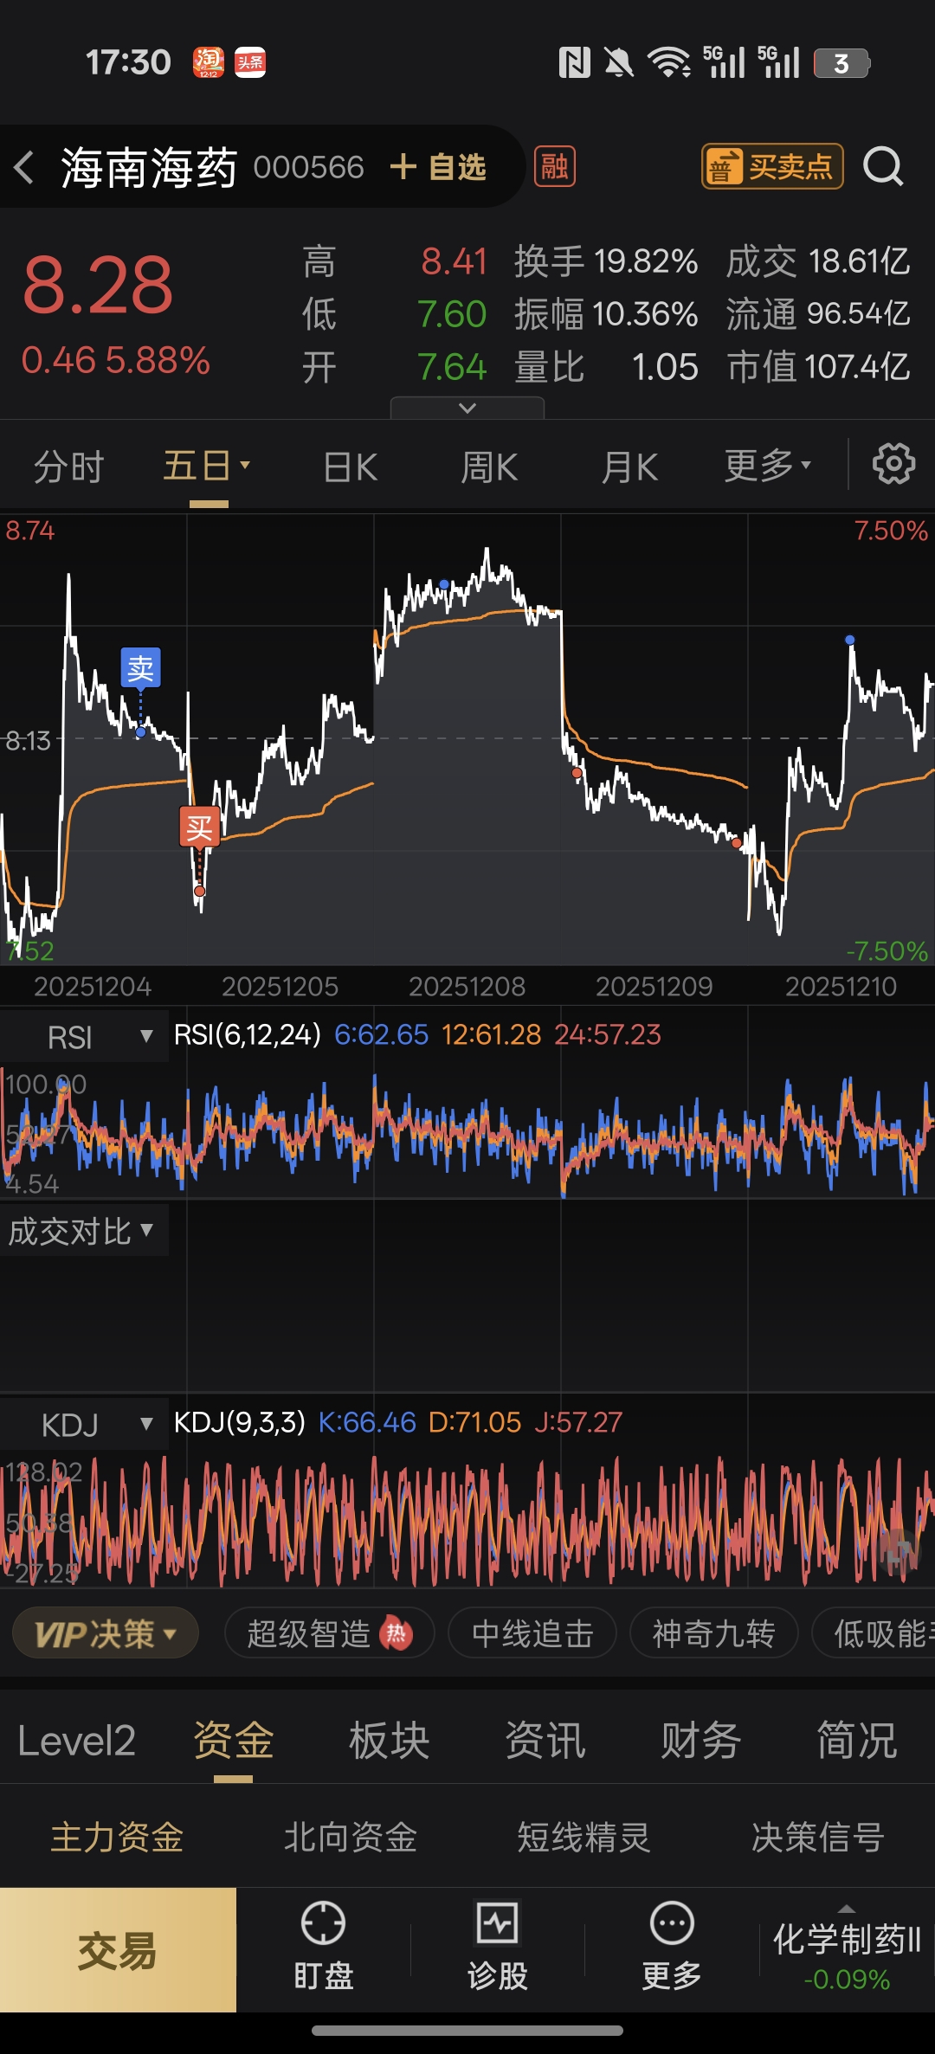Tap the 中线追击 chip
The image size is (935, 2054).
(532, 1633)
